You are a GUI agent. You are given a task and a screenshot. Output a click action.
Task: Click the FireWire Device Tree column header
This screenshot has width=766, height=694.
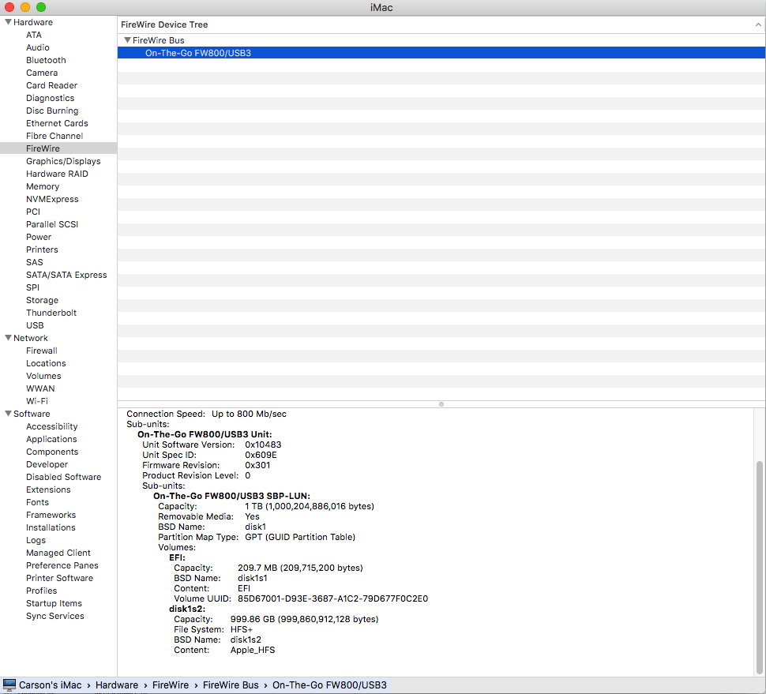(x=441, y=24)
